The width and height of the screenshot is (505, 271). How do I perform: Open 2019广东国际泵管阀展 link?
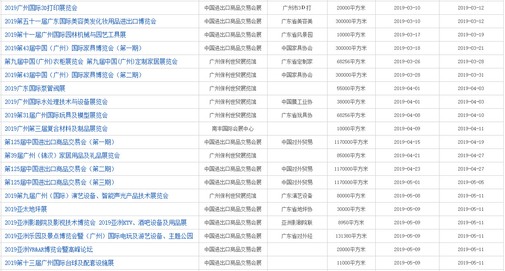point(35,88)
